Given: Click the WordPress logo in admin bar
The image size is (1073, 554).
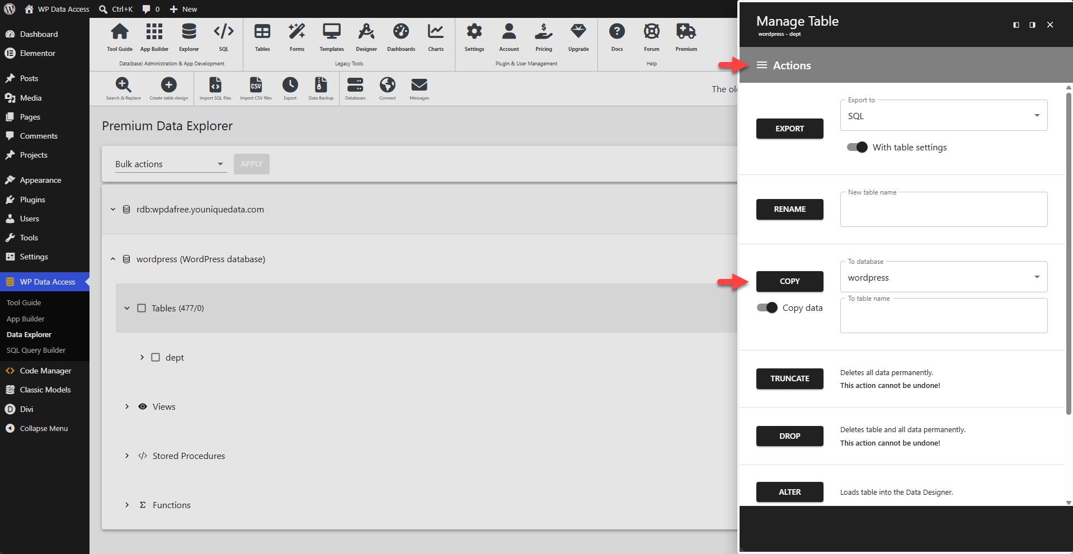Looking at the screenshot, I should click(10, 9).
